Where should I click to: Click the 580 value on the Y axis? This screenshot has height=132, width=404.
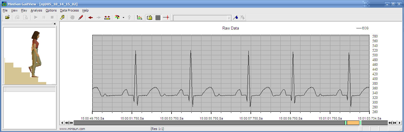point(375,36)
